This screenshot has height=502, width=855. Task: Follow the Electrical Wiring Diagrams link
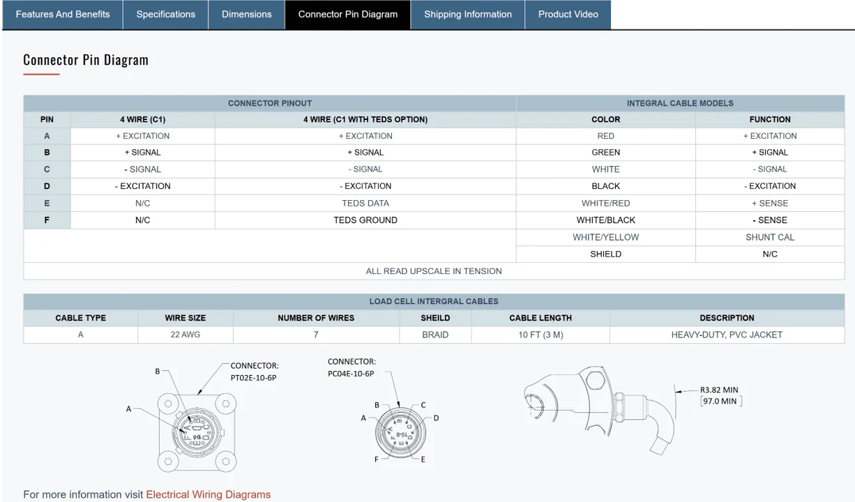tap(208, 494)
